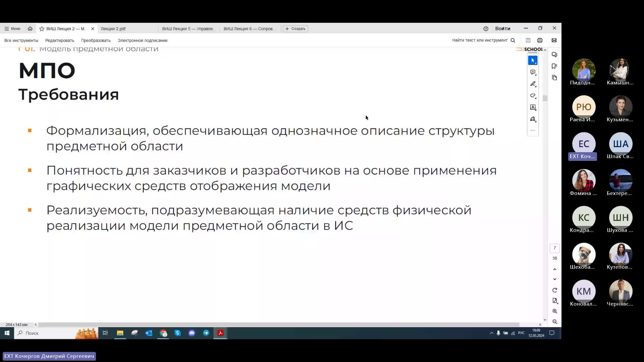Click the scroll left arrow near page size
Viewport: 644px width, 362px height.
coord(36,324)
